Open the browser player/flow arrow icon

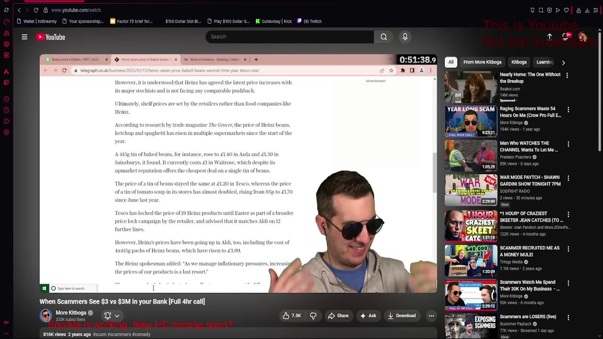pyautogui.click(x=558, y=10)
